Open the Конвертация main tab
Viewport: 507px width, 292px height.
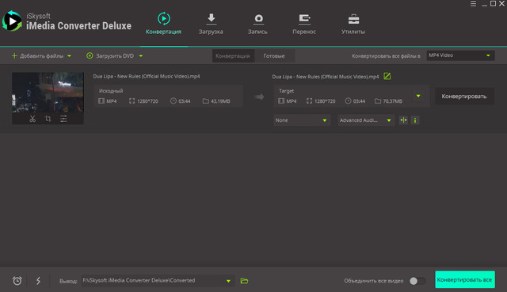tap(163, 23)
